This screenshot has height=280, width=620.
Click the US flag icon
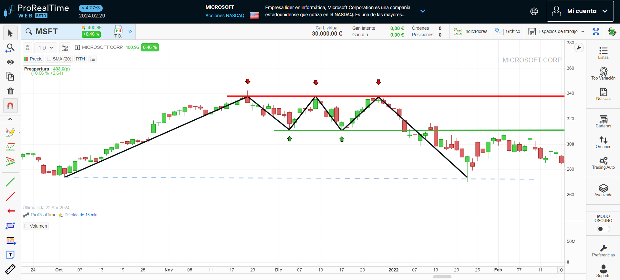[x=254, y=15]
